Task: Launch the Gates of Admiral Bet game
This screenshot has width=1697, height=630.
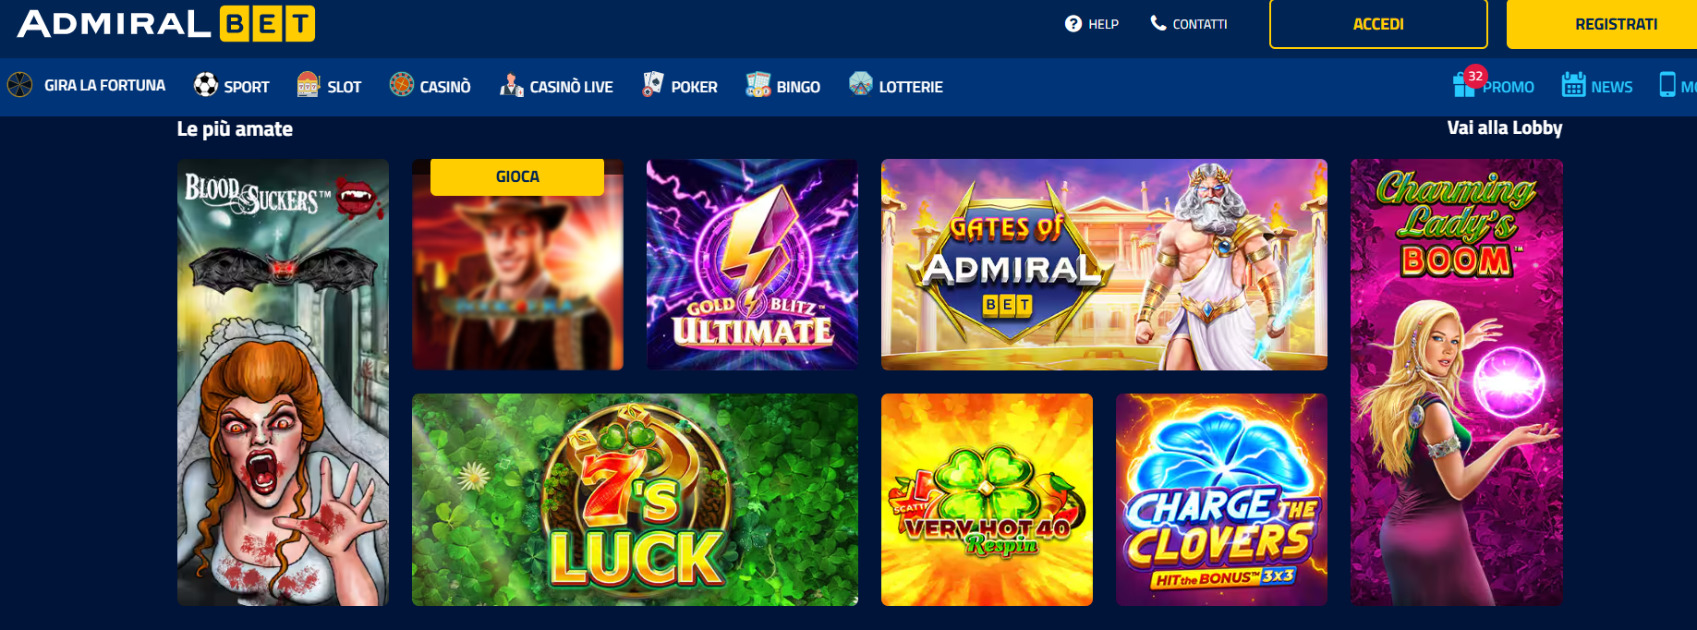Action: (1104, 265)
